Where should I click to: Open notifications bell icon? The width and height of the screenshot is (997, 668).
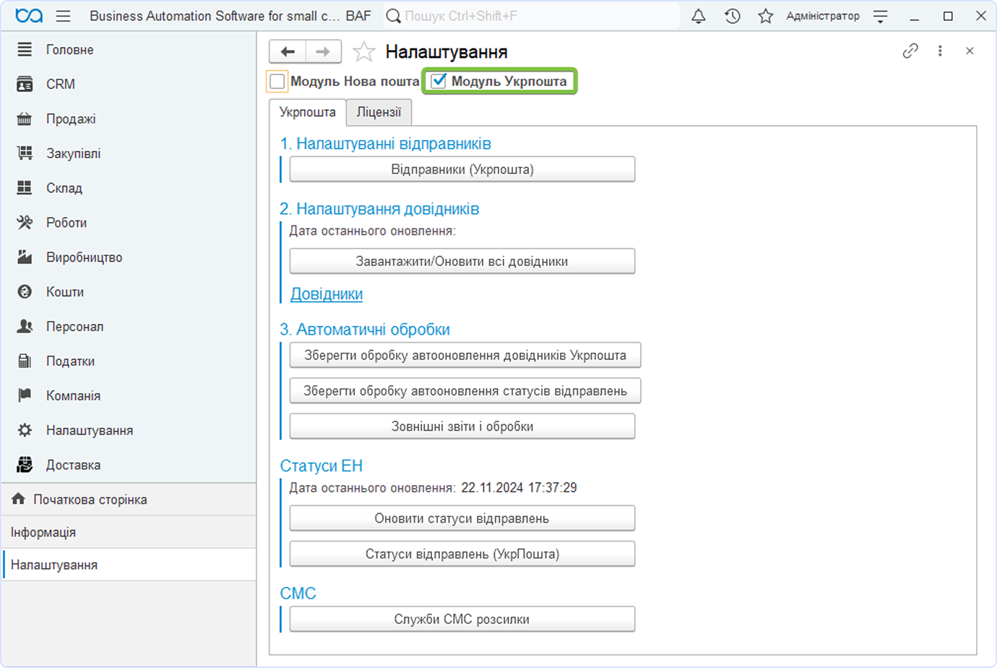coord(699,16)
